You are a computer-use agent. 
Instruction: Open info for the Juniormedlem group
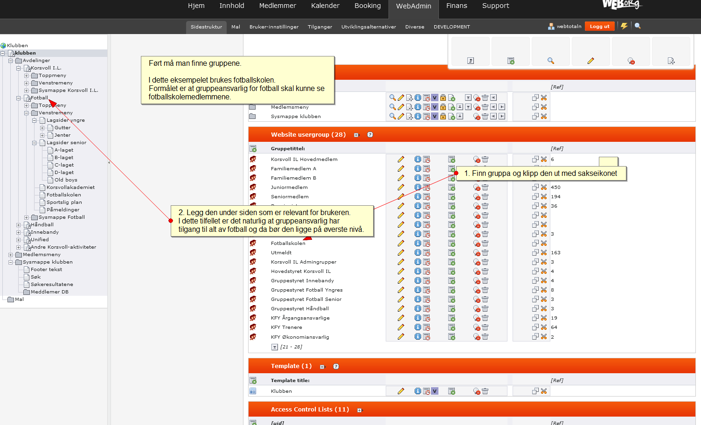point(418,187)
